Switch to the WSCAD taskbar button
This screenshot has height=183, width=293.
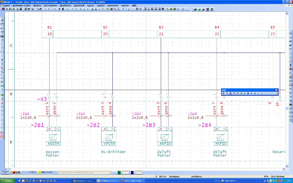point(84,181)
